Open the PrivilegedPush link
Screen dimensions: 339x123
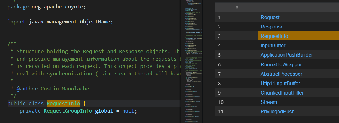click(x=278, y=111)
